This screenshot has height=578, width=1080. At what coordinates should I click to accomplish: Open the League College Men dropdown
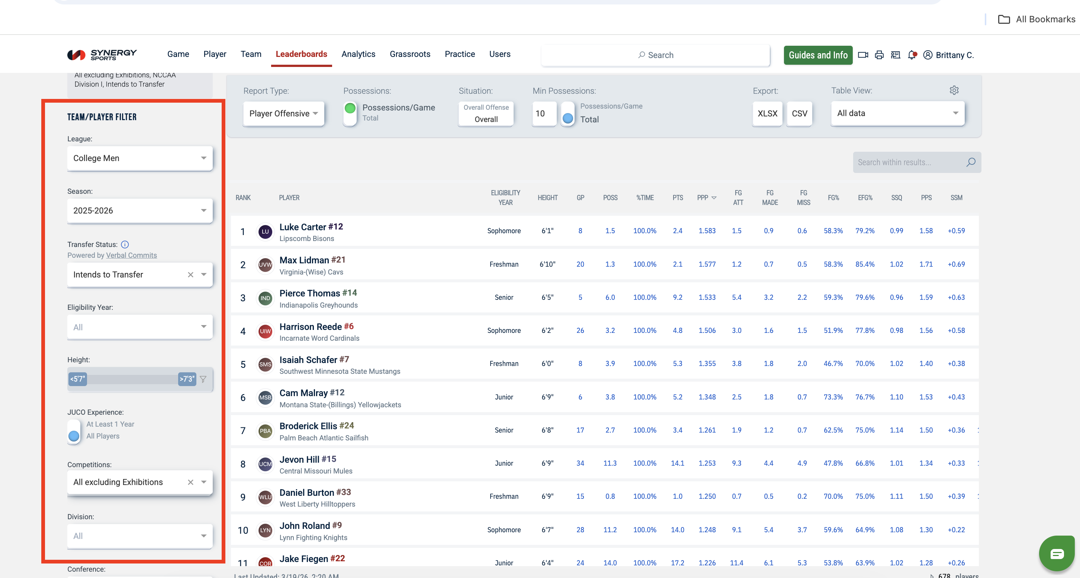pos(139,158)
